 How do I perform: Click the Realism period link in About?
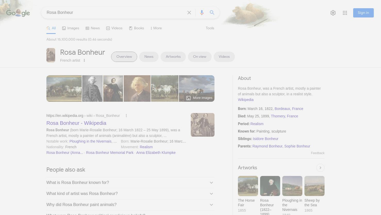pyautogui.click(x=257, y=124)
